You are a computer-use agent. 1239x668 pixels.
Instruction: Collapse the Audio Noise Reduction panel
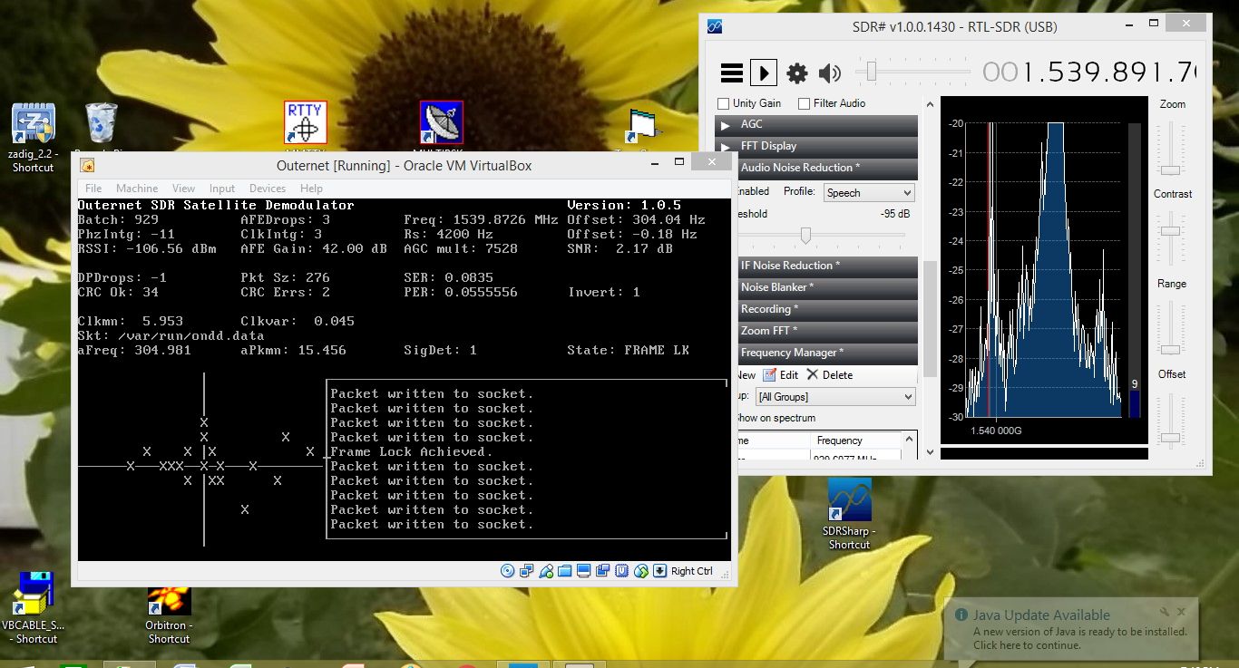coord(827,168)
